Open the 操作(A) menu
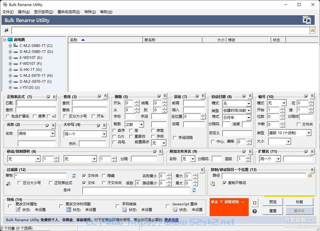The width and height of the screenshot is (320, 231). tap(24, 12)
